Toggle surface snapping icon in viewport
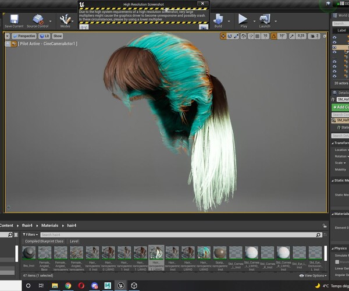Image resolution: width=349 pixels, height=291 pixels. pos(251,36)
